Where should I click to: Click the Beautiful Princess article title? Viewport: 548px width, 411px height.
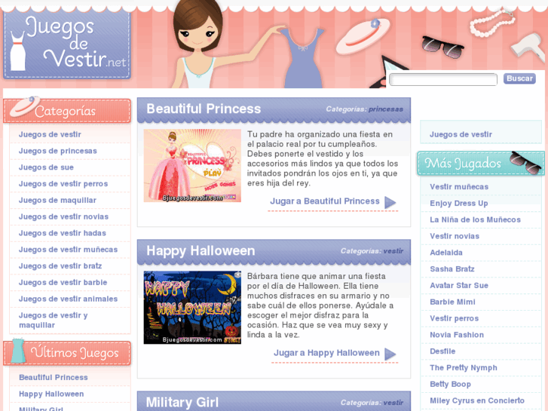point(204,109)
